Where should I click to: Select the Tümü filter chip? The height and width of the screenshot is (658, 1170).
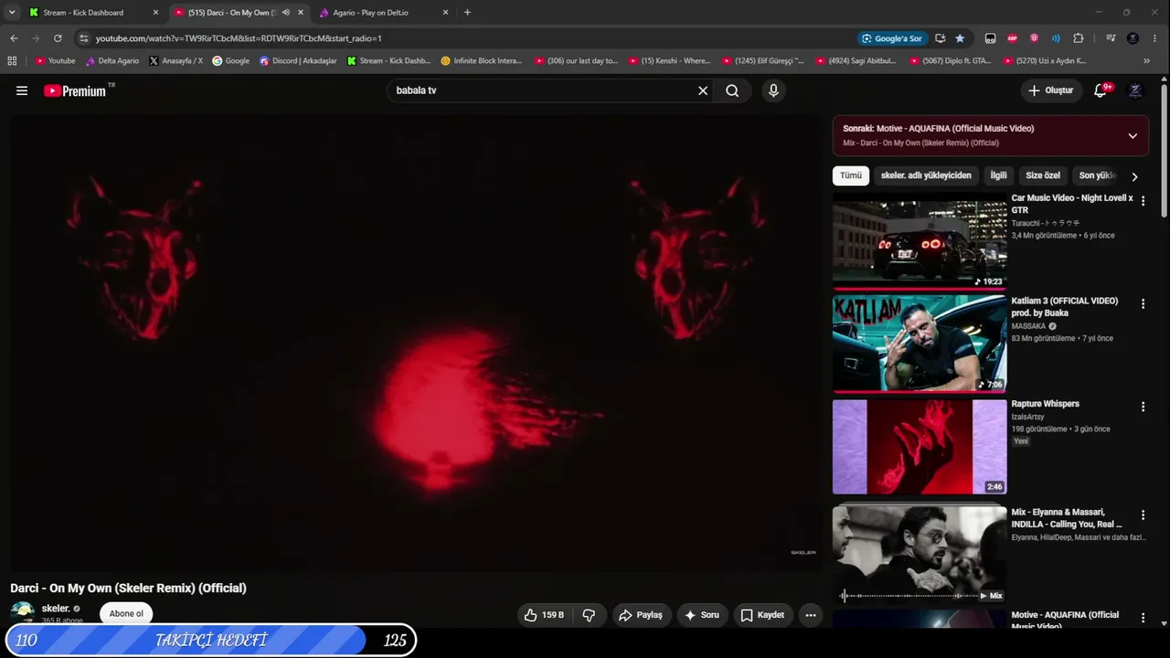(851, 175)
